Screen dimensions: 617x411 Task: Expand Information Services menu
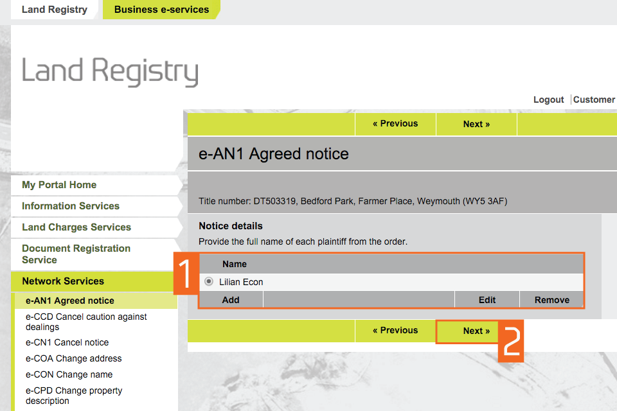pyautogui.click(x=71, y=206)
